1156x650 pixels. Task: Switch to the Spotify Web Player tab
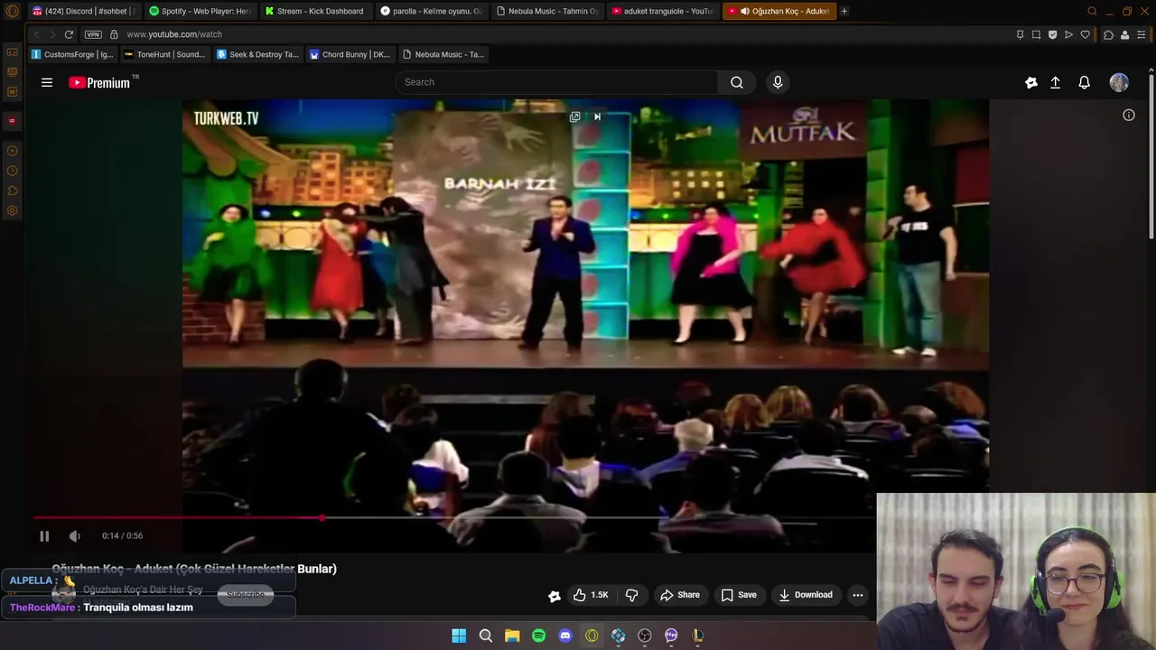pos(199,11)
